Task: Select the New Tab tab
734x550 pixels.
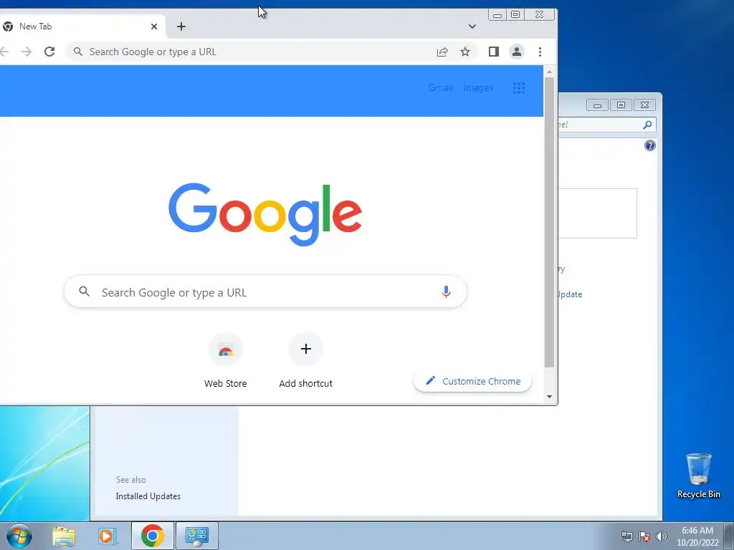Action: (x=82, y=26)
